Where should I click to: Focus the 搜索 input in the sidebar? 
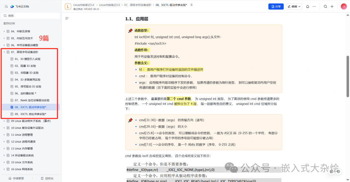30,16
